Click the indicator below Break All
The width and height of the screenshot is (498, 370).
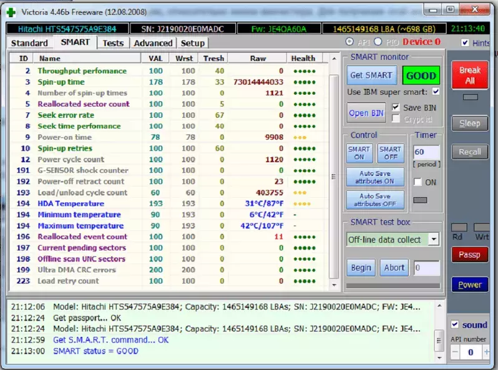470,97
